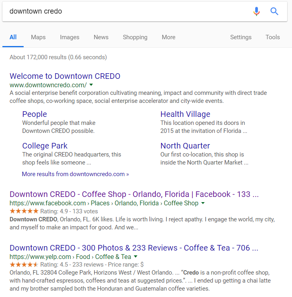Open the Downtown CREDO Yelp result
This screenshot has width=292, height=297.
[x=134, y=248]
